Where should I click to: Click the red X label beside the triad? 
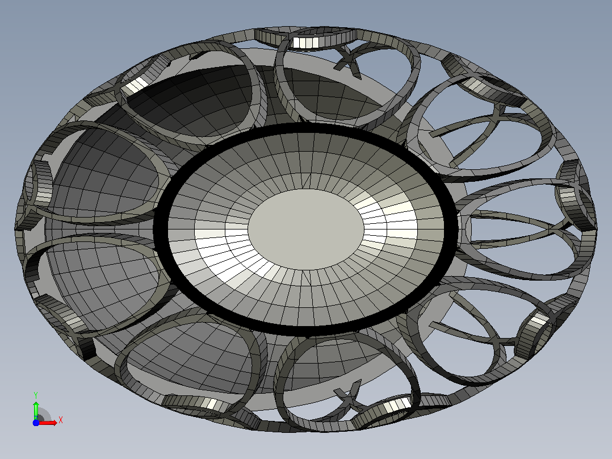(61, 420)
